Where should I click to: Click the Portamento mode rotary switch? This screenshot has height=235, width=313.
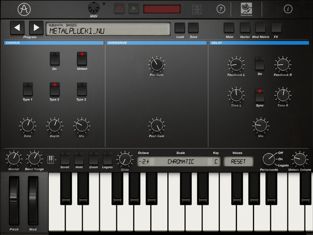pyautogui.click(x=268, y=159)
